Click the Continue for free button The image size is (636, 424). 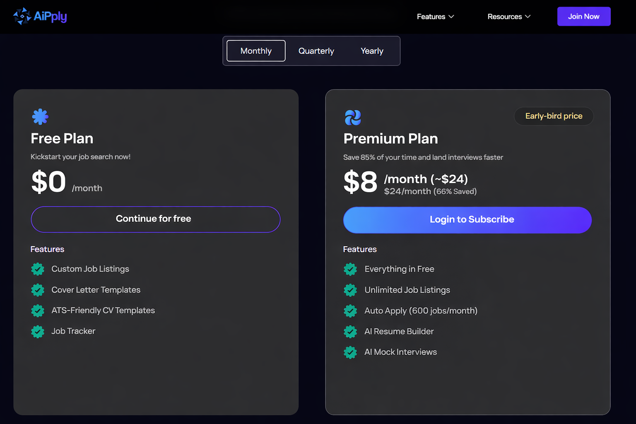[x=155, y=219]
